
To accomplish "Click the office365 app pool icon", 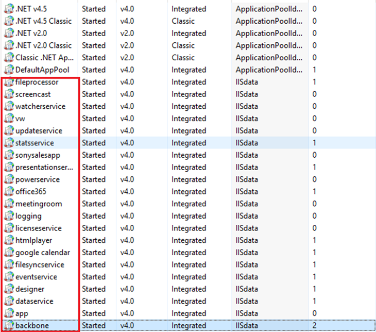I will click(x=9, y=192).
